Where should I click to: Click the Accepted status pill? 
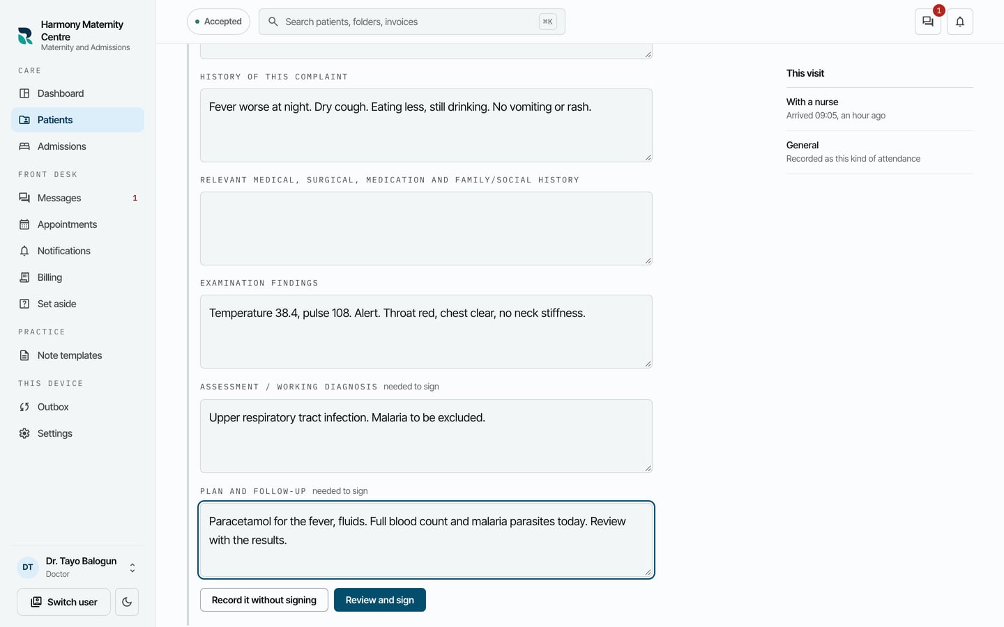[218, 22]
